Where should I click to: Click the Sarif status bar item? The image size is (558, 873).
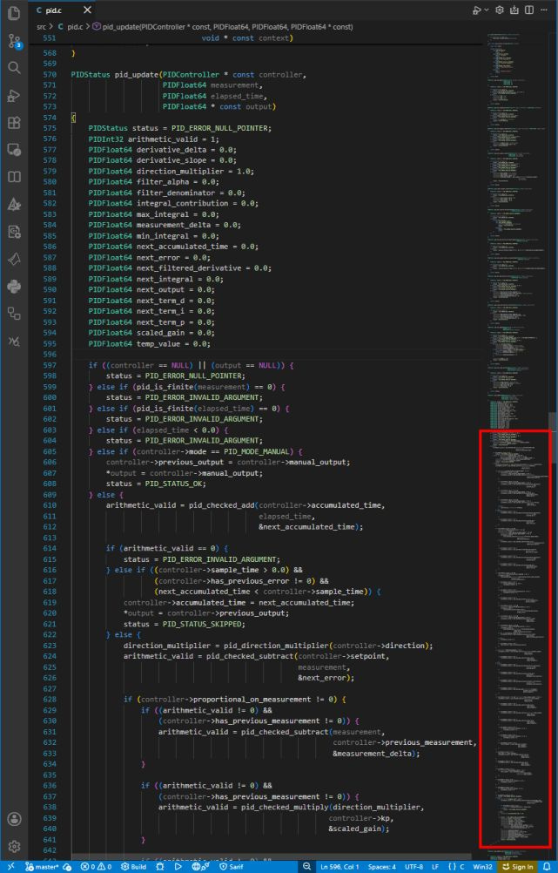pyautogui.click(x=232, y=866)
